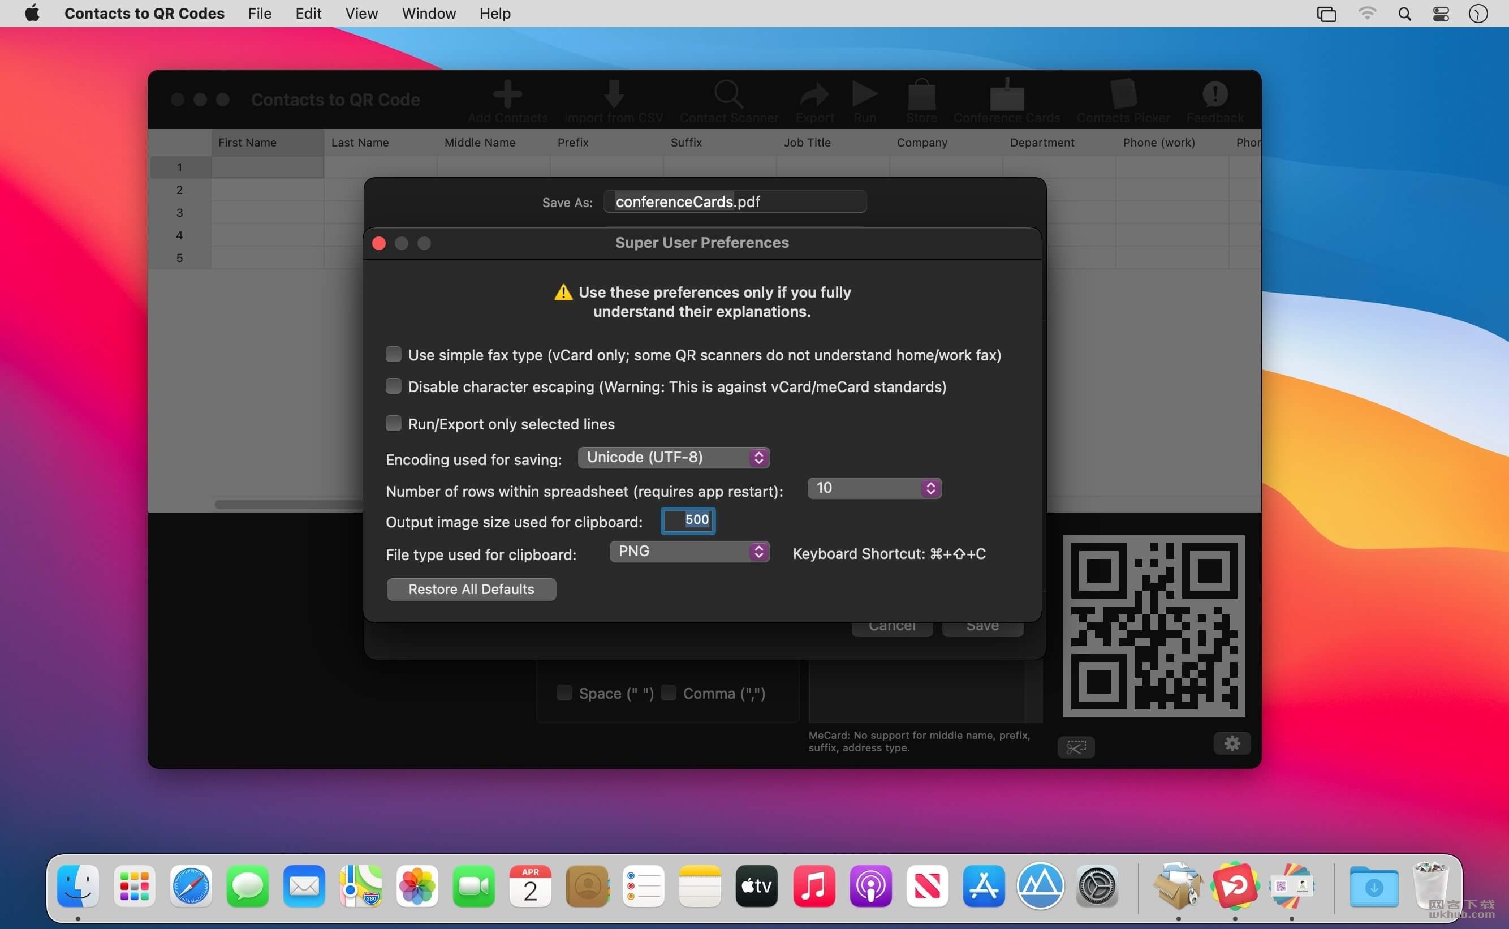The image size is (1509, 929).
Task: Click Restore All Defaults button
Action: (471, 589)
